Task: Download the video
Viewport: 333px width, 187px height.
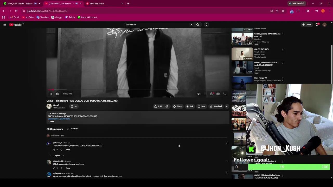Action: click(x=216, y=106)
